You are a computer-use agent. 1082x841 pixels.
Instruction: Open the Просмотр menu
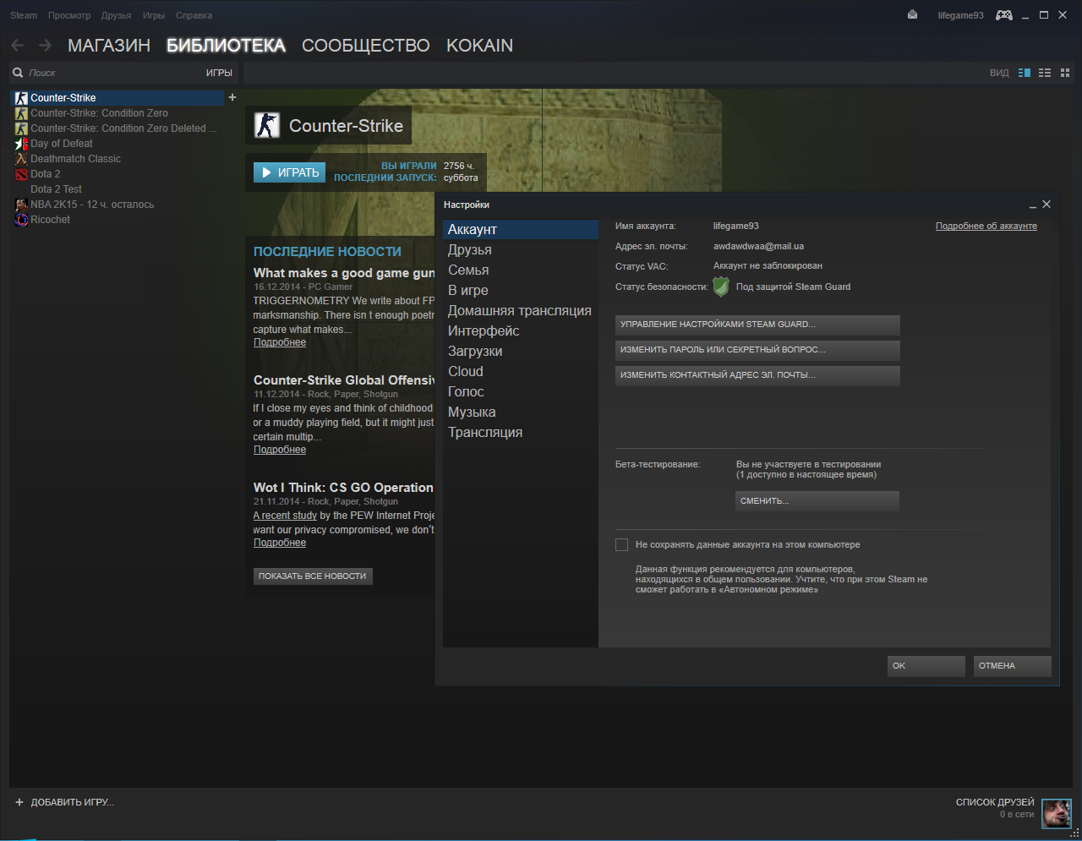69,15
